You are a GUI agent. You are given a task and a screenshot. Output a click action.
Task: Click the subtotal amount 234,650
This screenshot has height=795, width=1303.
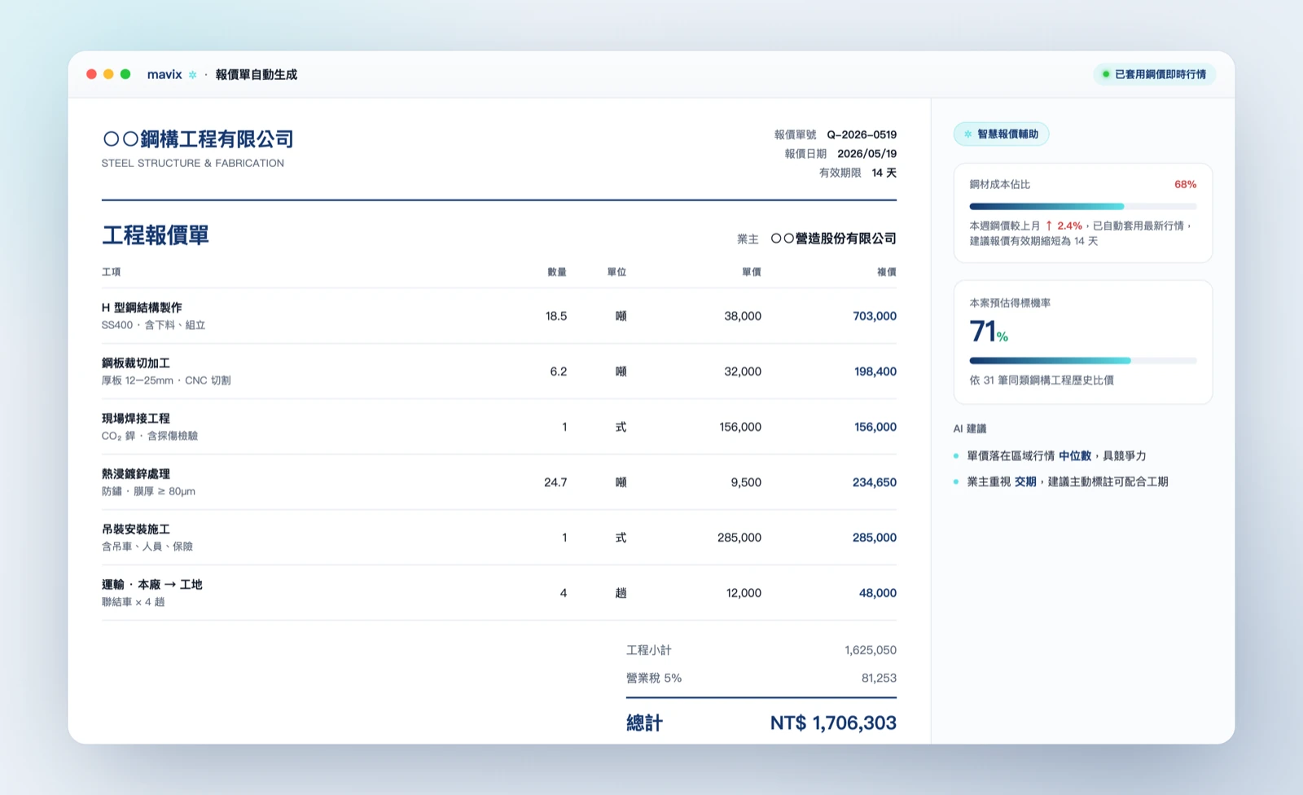coord(875,482)
